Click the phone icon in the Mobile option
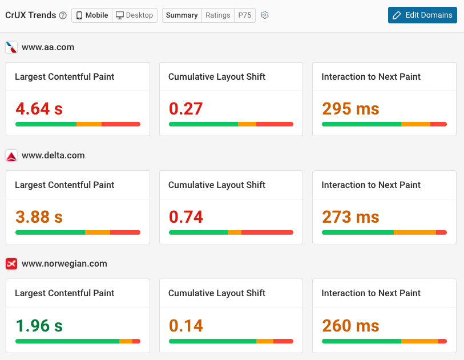464x360 pixels. (79, 15)
